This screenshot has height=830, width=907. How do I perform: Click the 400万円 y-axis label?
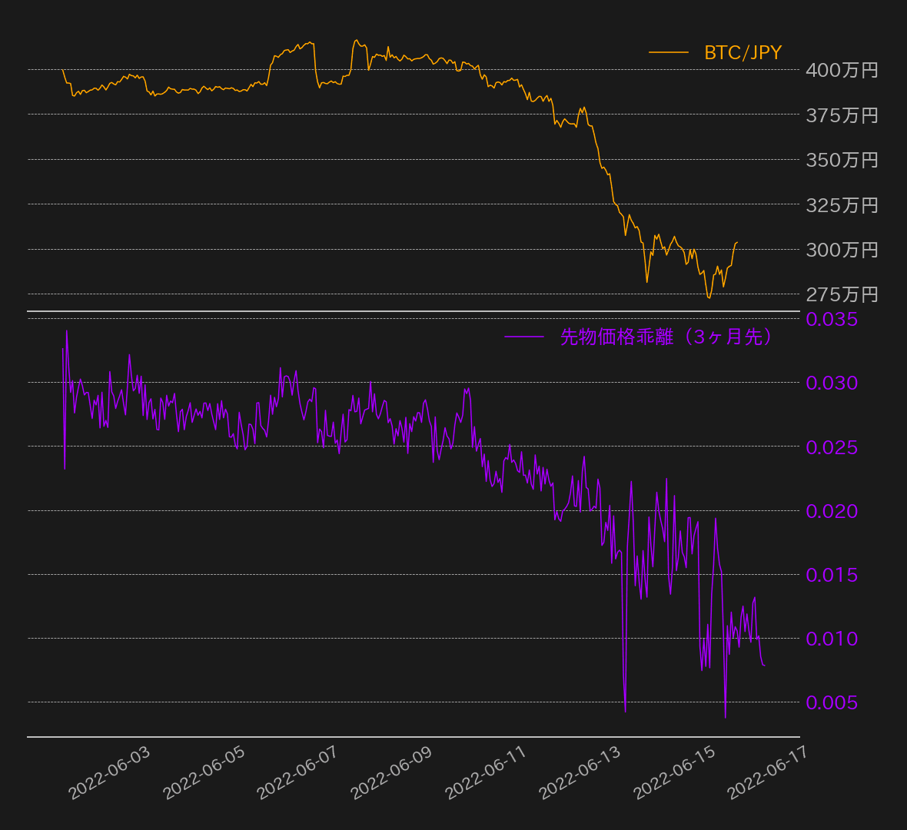(x=842, y=70)
